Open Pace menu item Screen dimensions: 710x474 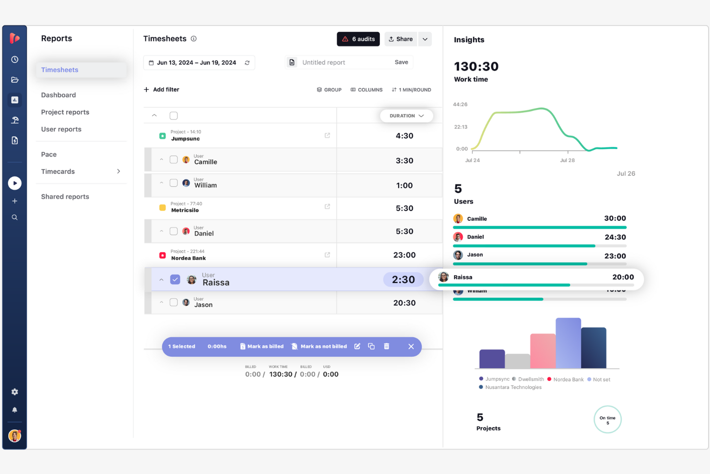49,155
